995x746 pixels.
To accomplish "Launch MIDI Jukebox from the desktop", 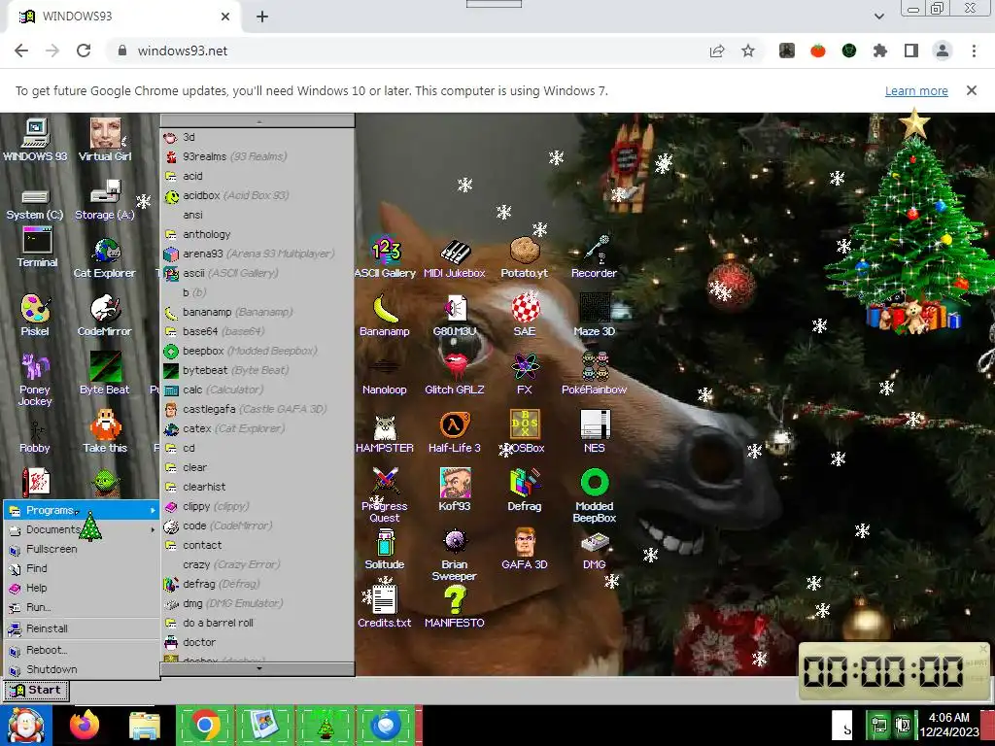I will point(455,258).
